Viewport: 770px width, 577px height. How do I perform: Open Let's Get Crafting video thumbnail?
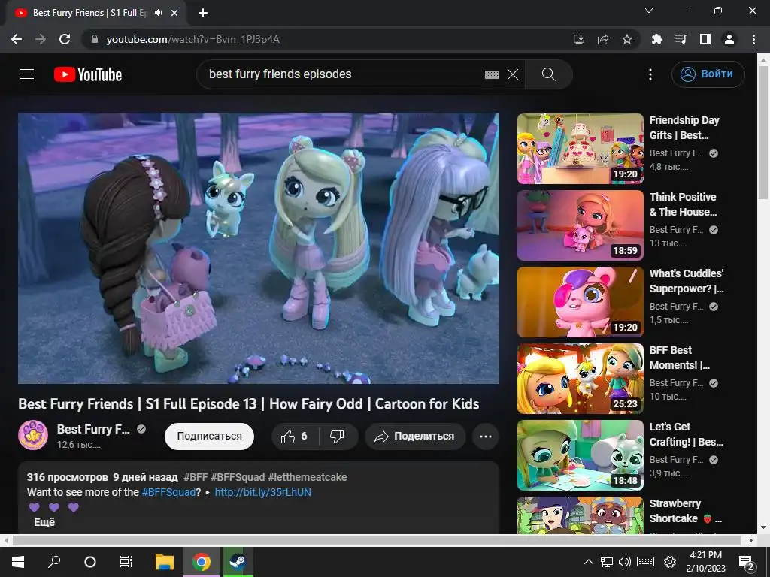tap(580, 455)
